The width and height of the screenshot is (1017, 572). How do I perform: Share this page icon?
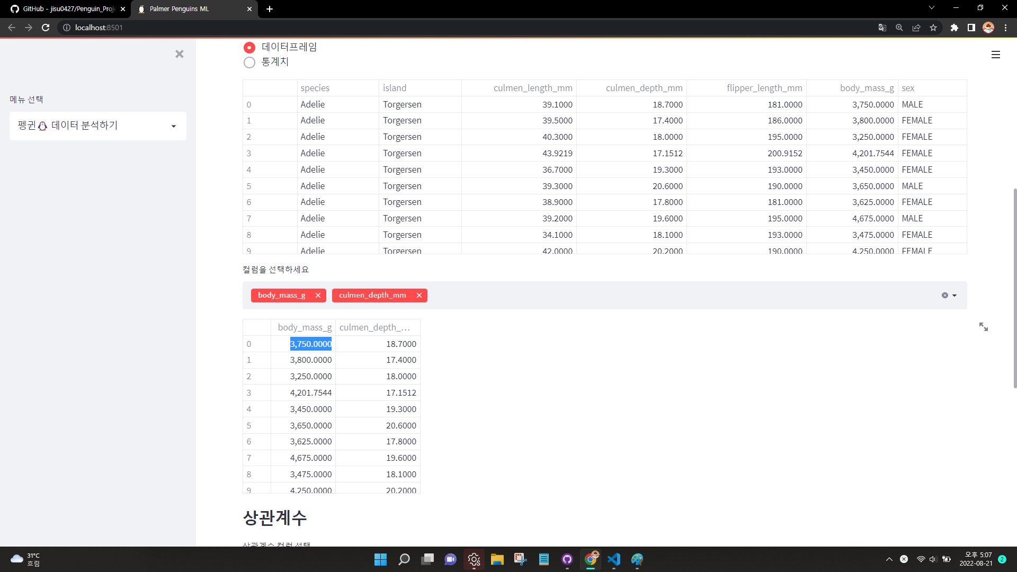pos(916,28)
